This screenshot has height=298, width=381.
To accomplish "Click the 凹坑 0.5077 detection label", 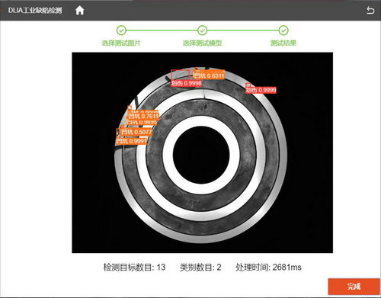I will pyautogui.click(x=136, y=132).
